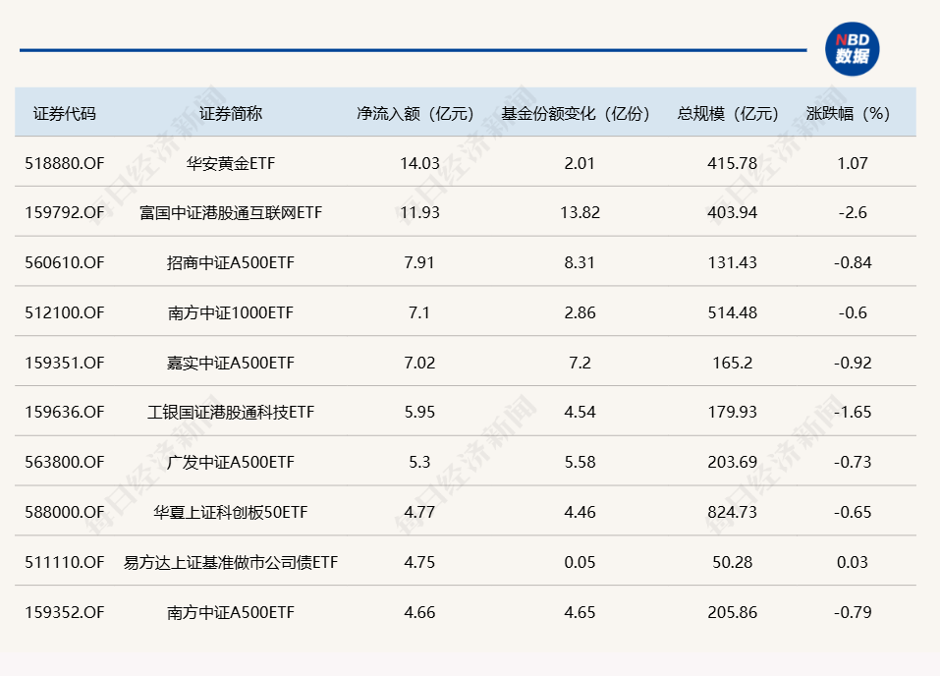
Task: Click security code 512100.OF
Action: 65,312
